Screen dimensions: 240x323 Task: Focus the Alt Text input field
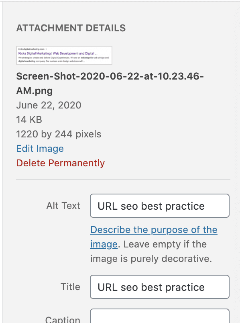coord(160,206)
